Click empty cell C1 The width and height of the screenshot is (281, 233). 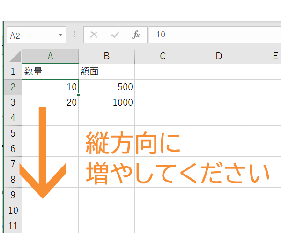[x=163, y=72]
